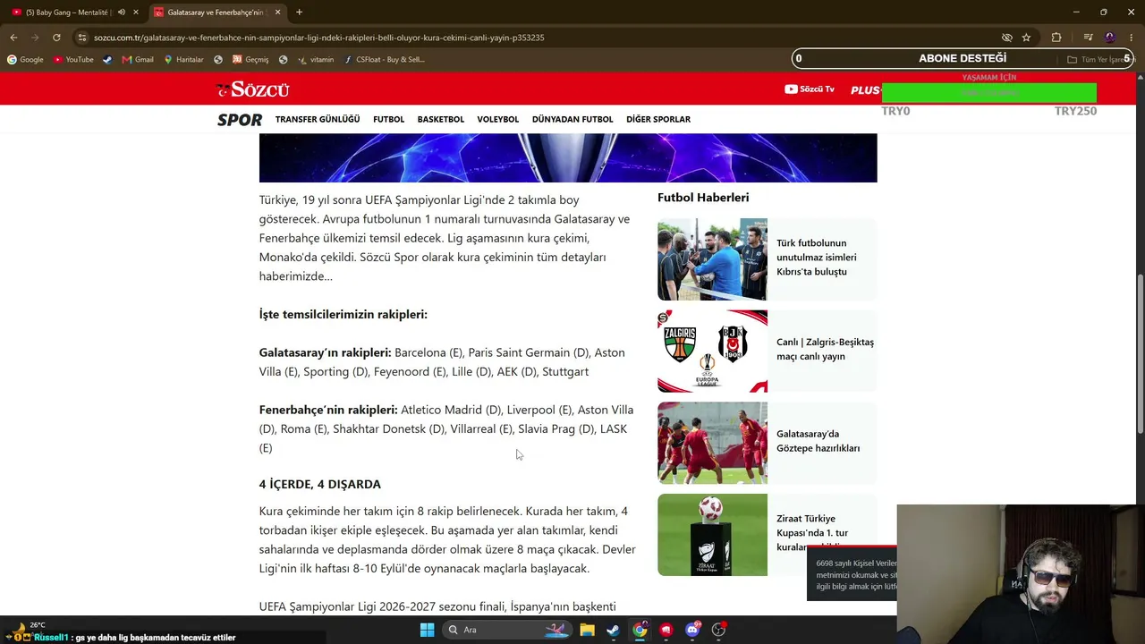Open the DİĞER SPORLAR menu item
This screenshot has height=644, width=1145.
[x=658, y=119]
